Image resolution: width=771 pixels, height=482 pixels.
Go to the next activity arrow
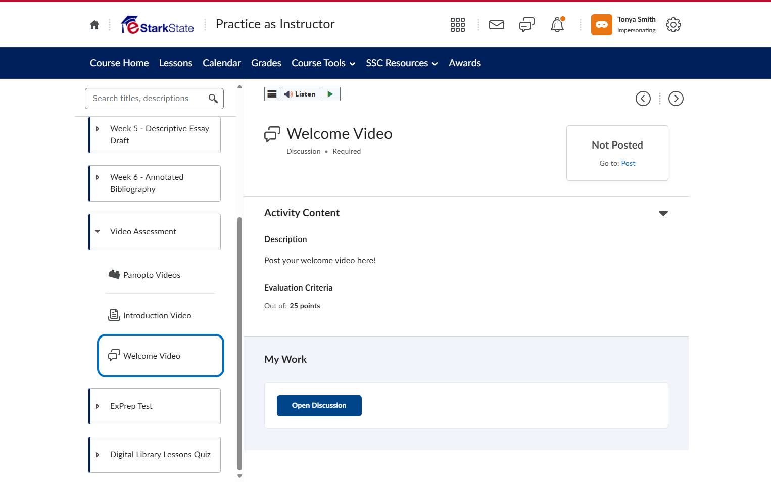[676, 99]
